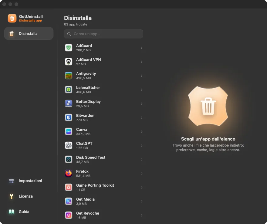Click the trash icon beside Disinstalla sidebar item
This screenshot has width=267, height=224.
point(12,34)
